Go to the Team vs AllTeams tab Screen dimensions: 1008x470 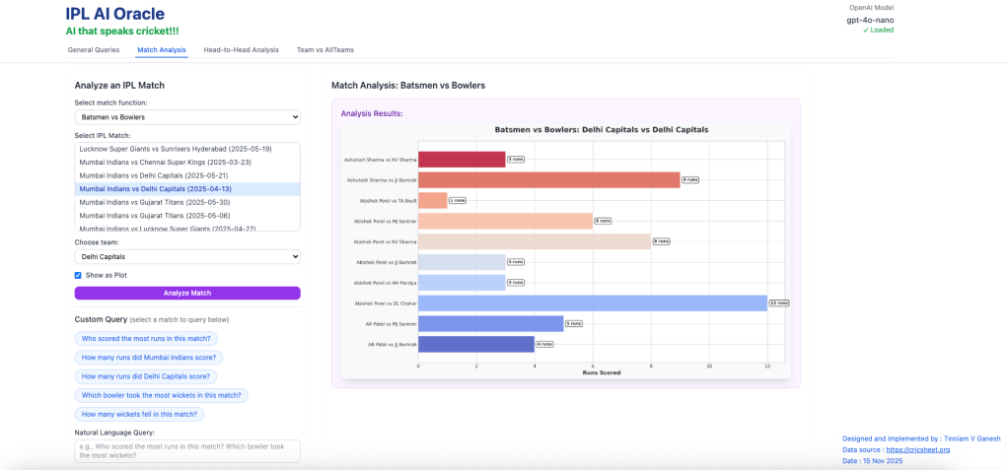coord(324,49)
